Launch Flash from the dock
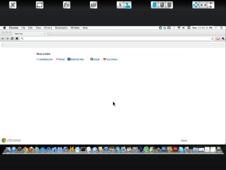226x170 pixels. 175,150
